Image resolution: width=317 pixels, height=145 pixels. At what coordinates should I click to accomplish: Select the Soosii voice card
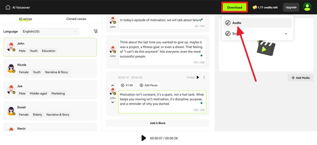pos(50,111)
